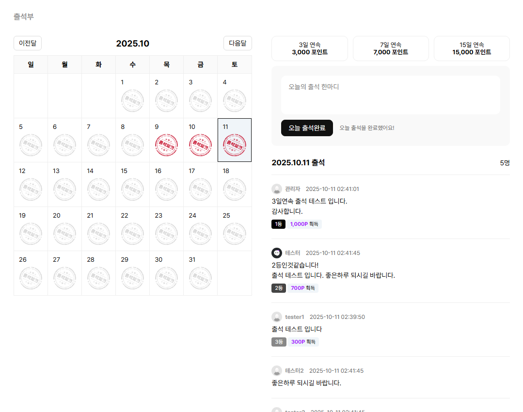Viewport: 523px width, 412px height.
Task: Click the 관리자 profile avatar
Action: 277,189
